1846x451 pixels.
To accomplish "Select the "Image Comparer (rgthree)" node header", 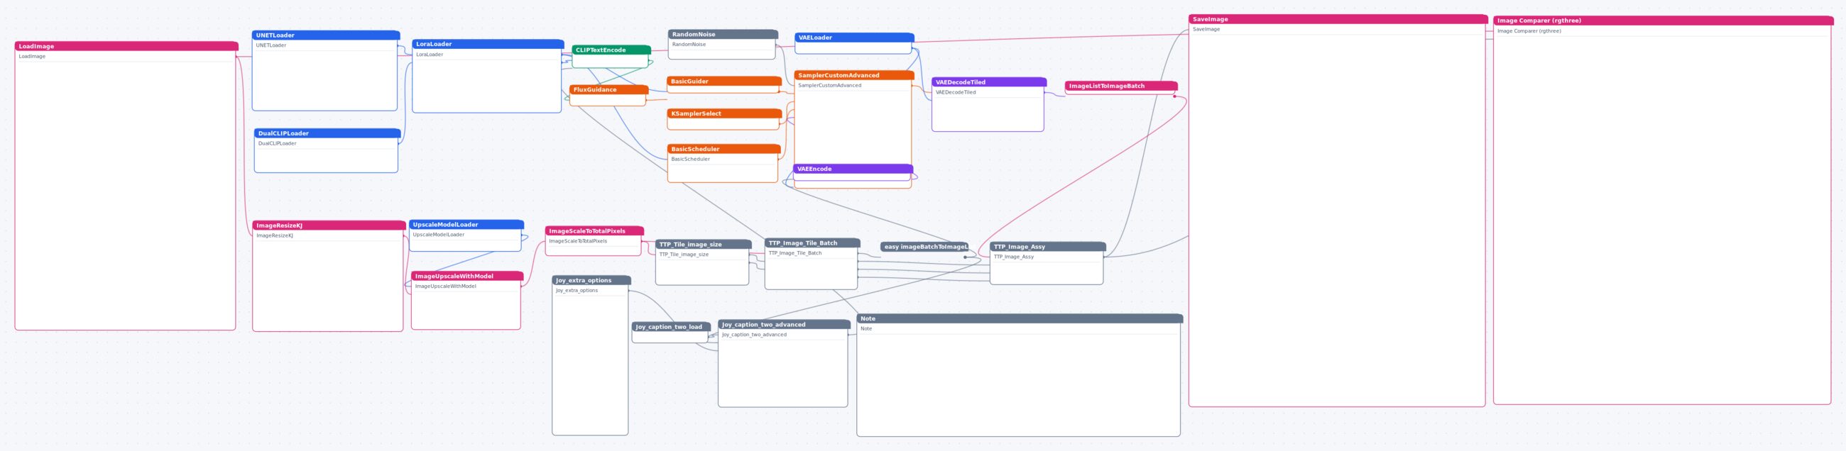I will (1663, 21).
